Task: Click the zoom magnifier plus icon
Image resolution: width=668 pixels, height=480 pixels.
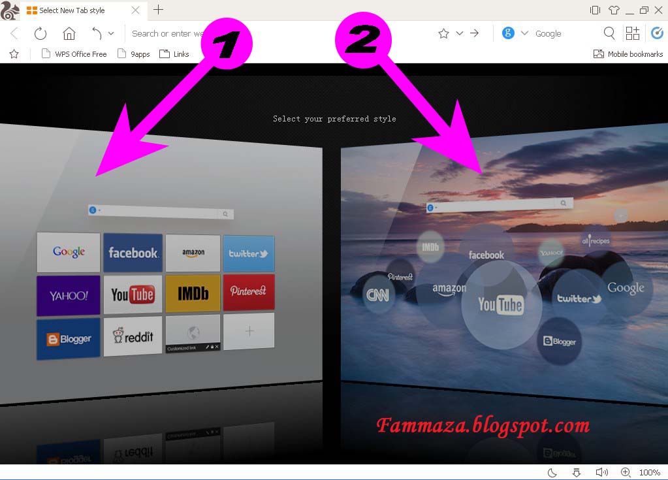Action: (626, 472)
